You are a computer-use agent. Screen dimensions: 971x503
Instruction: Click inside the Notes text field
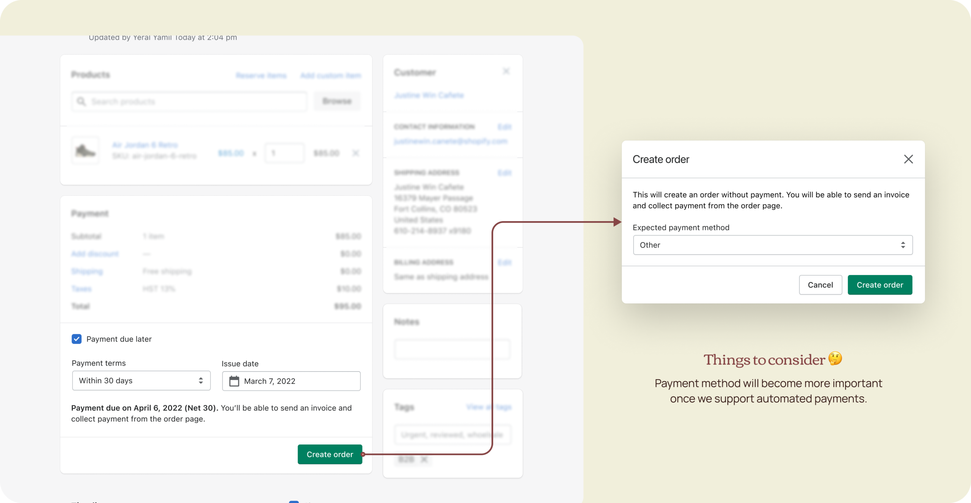pyautogui.click(x=452, y=349)
